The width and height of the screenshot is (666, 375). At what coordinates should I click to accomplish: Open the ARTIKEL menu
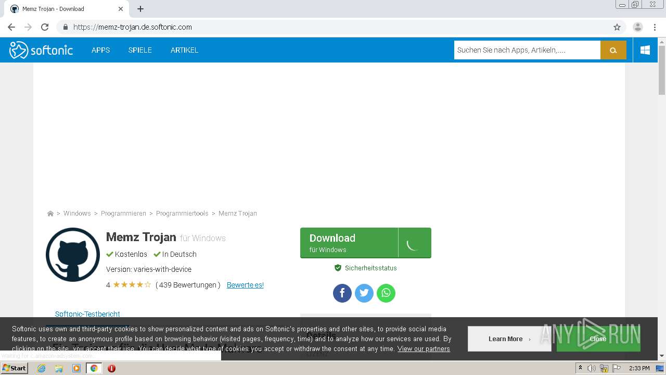tap(184, 50)
